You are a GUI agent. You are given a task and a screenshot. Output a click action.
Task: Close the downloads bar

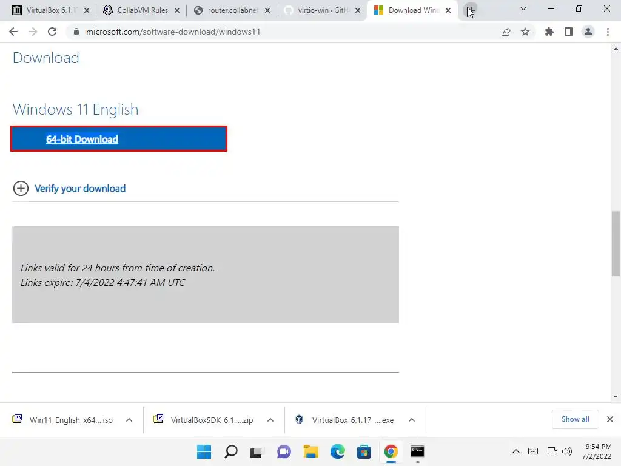(610, 419)
